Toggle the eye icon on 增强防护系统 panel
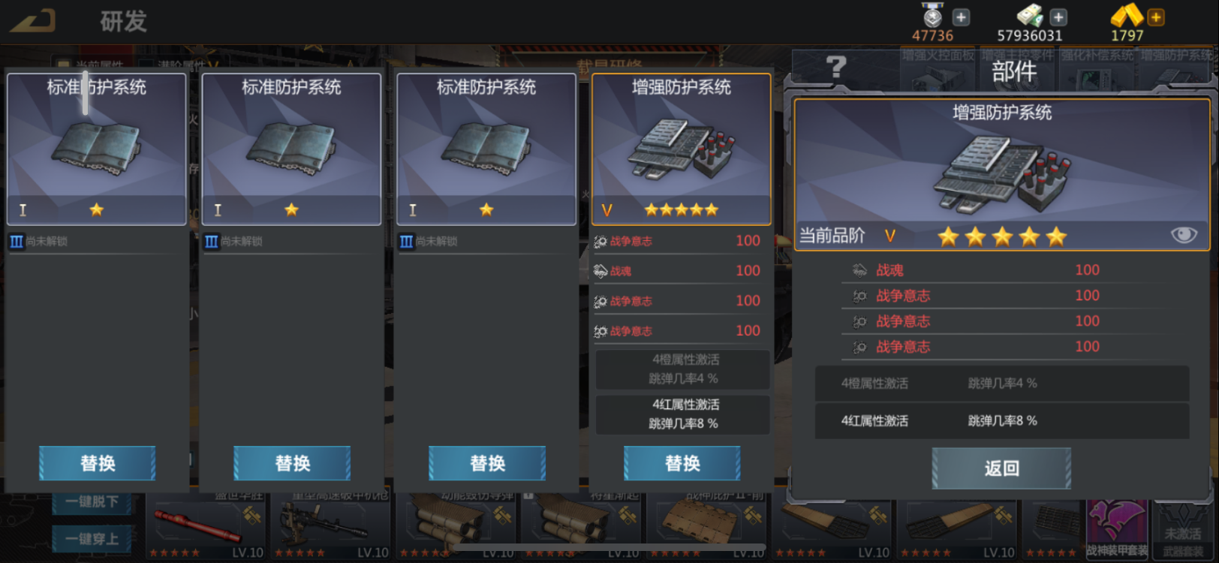Screen dimensions: 1219x563 click(1184, 235)
